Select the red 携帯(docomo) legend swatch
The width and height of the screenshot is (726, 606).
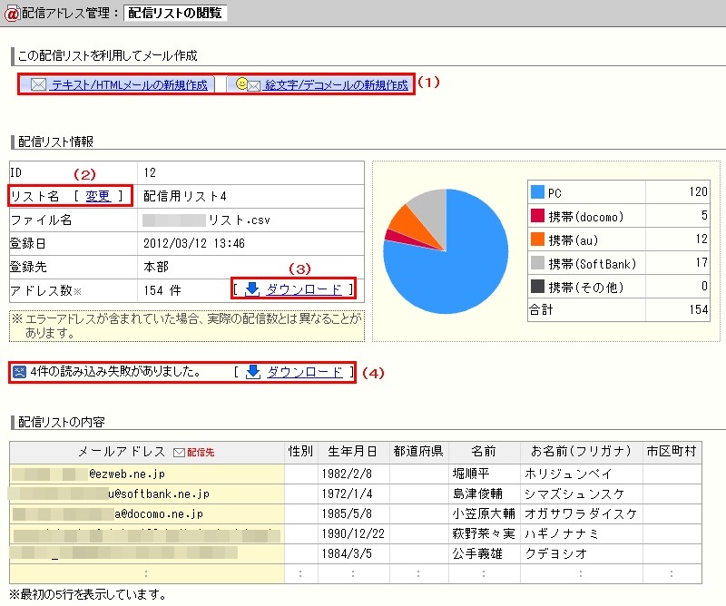[537, 216]
